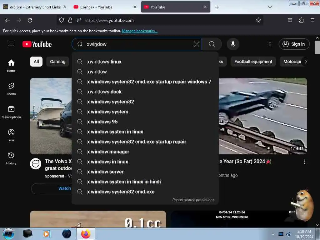320x240 pixels.
Task: Choose suggestion 'x window system in linux in hindi'
Action: pyautogui.click(x=145, y=182)
